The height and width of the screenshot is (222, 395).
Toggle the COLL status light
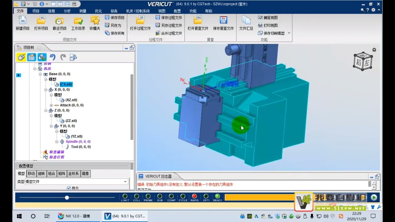coord(137,196)
